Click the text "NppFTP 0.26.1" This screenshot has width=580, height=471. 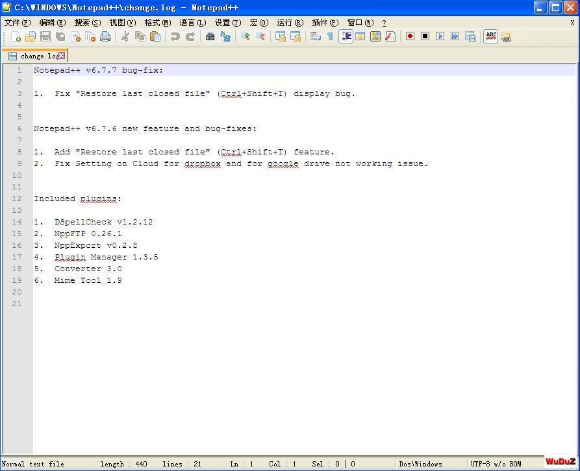[88, 234]
